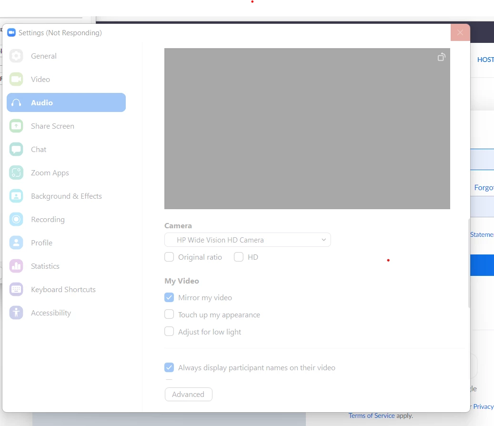Open Terms of Service link in background window
Screen dimensions: 494x426
click(x=372, y=416)
